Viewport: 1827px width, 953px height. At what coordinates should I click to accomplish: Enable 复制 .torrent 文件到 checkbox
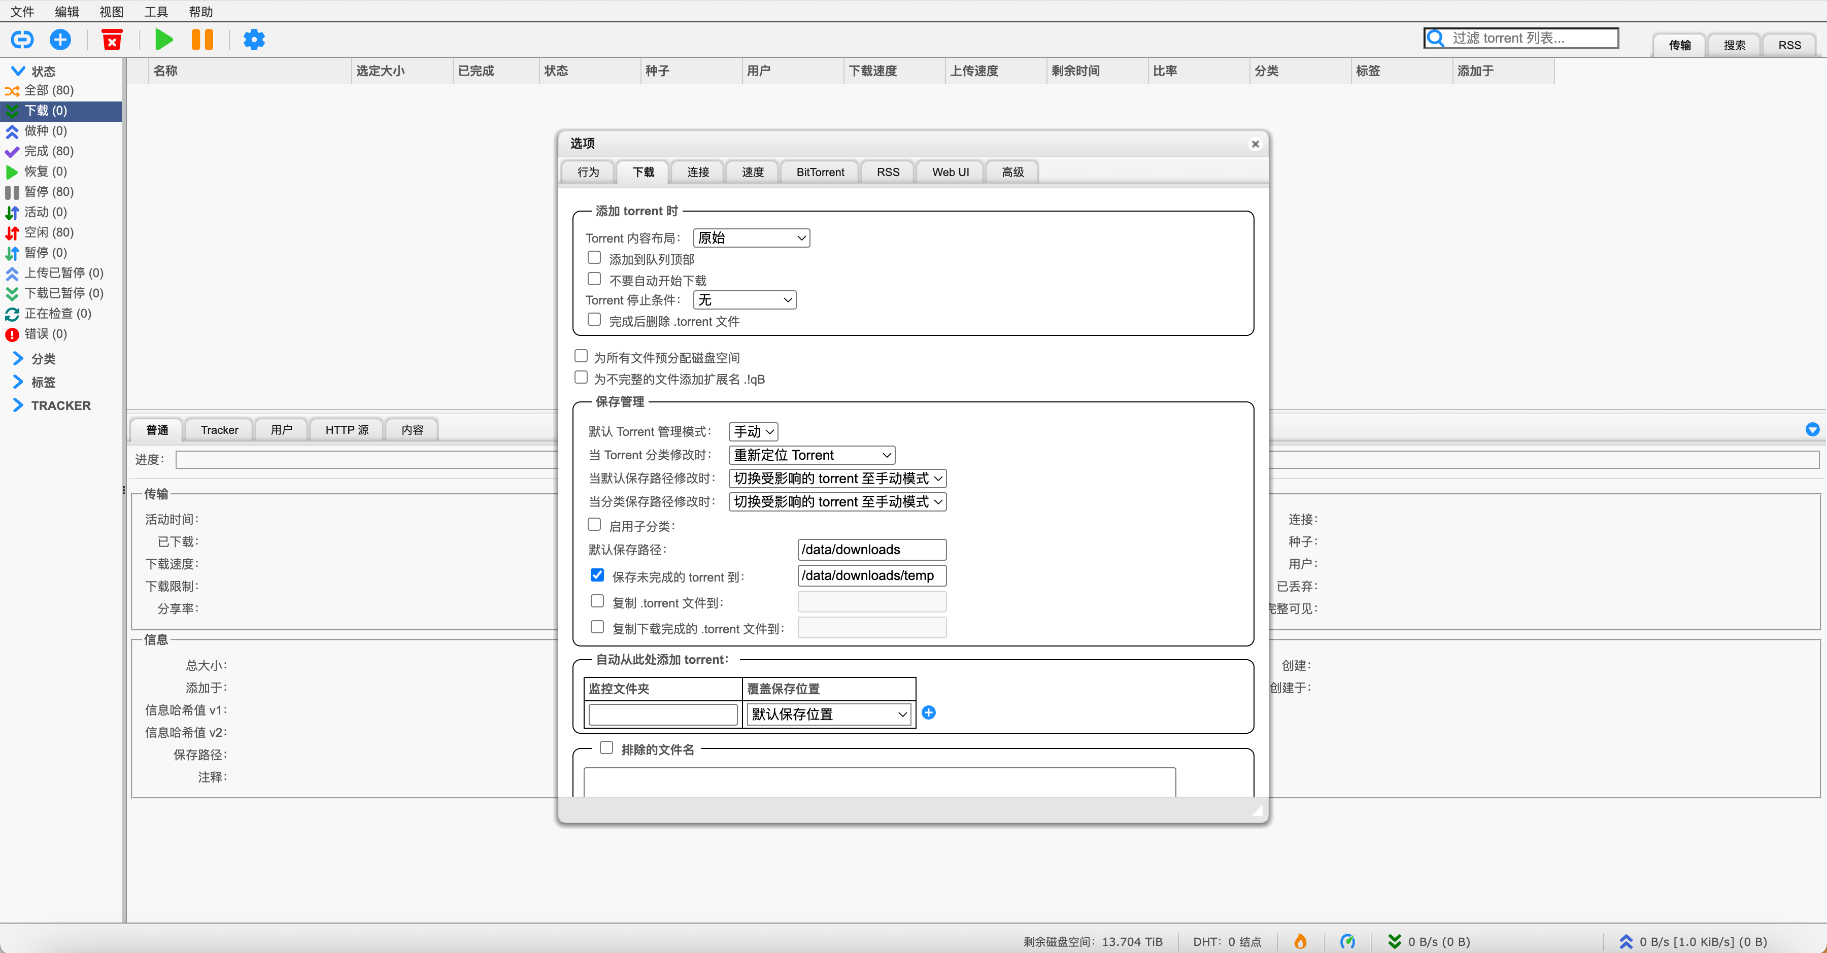597,601
